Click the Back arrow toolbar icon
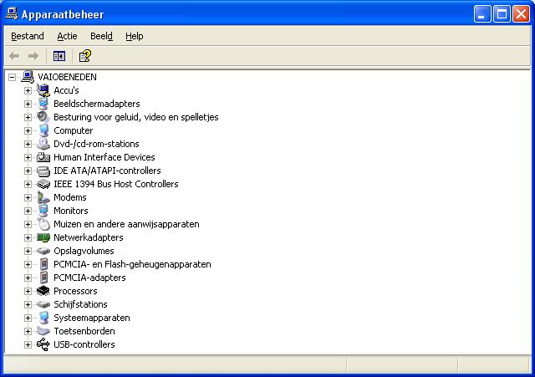 (x=14, y=56)
